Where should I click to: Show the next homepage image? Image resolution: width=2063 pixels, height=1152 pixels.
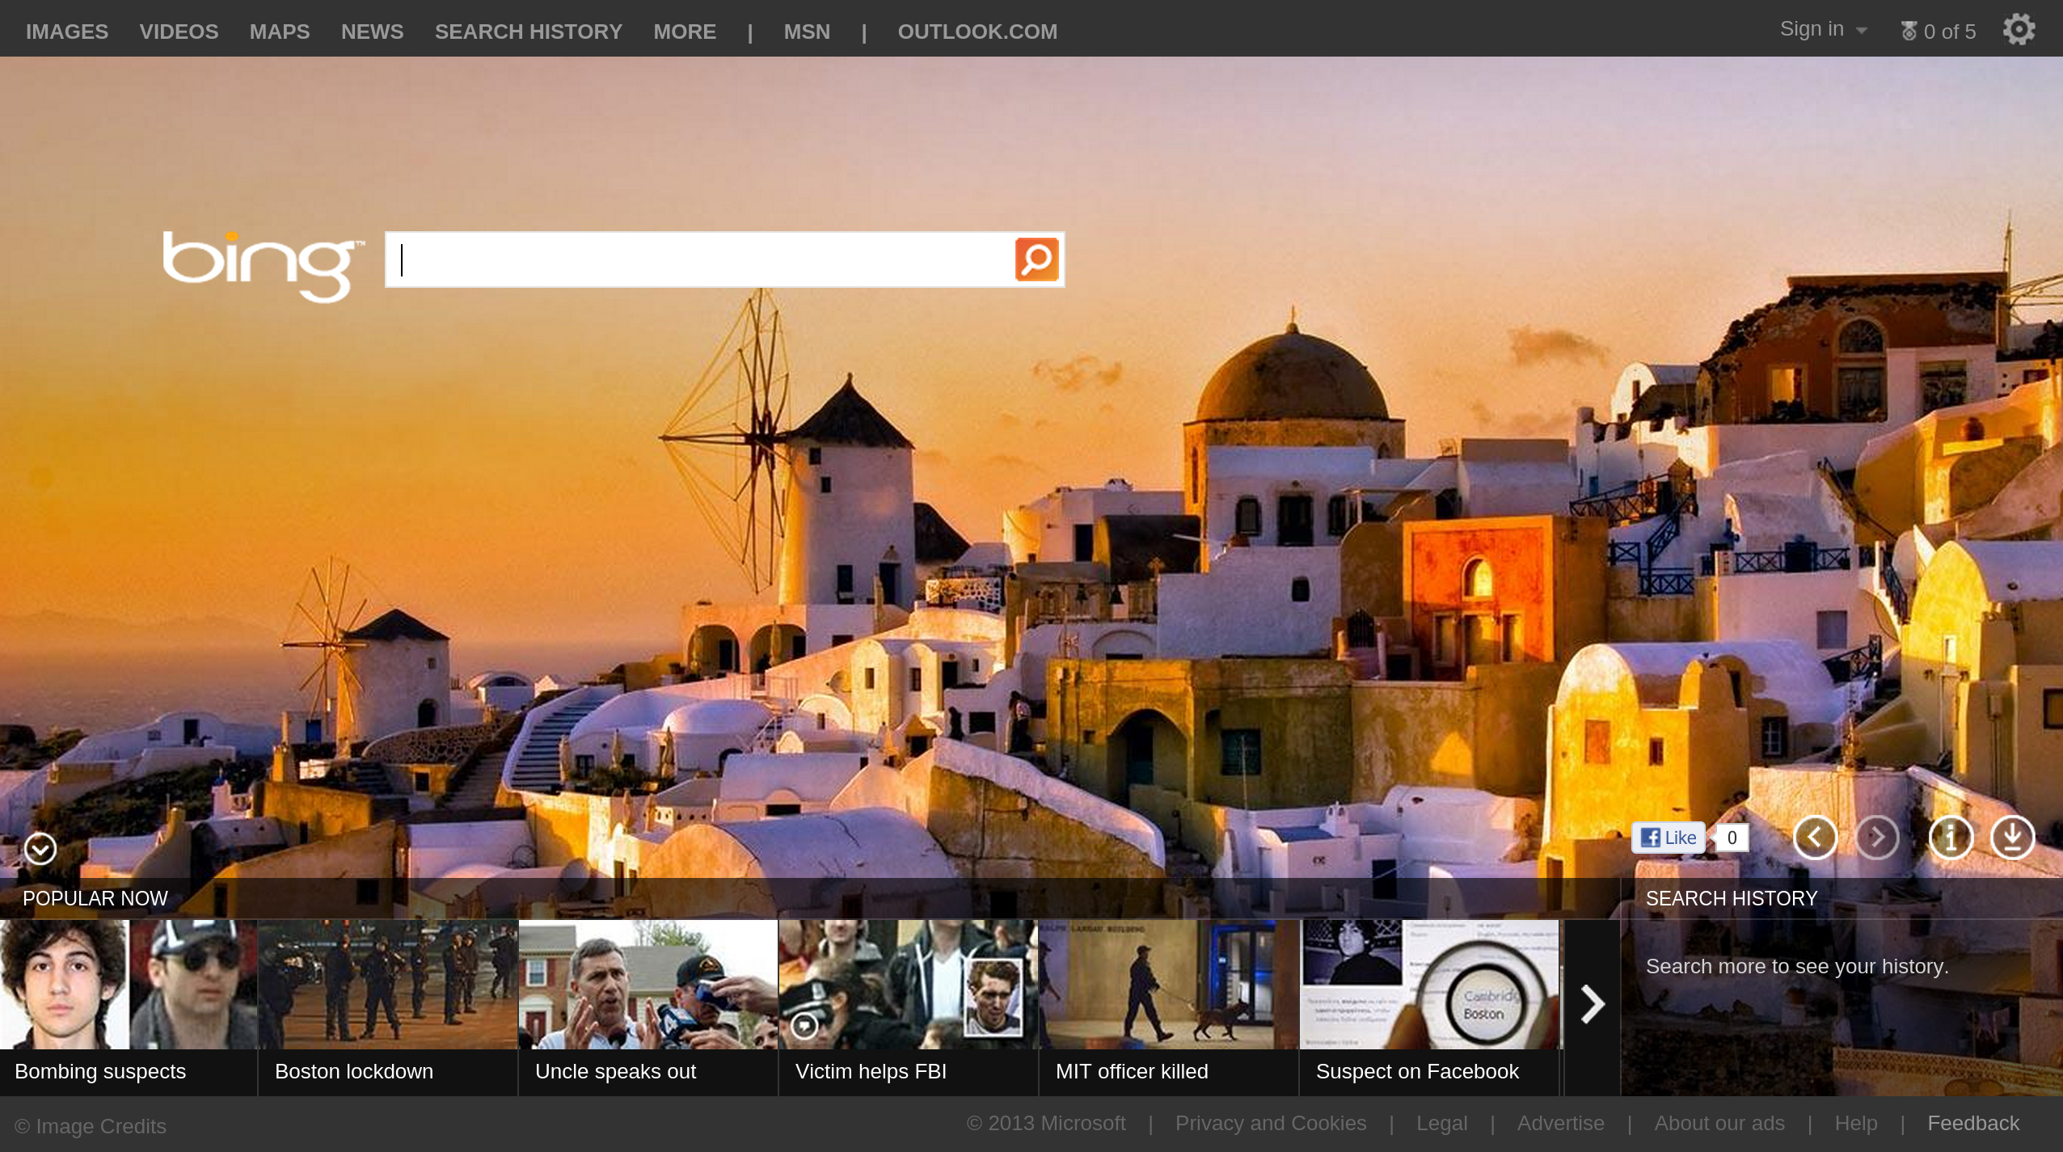point(1876,838)
